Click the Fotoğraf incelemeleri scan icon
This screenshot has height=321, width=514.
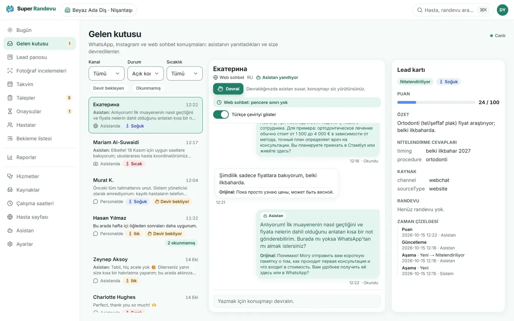click(x=10, y=71)
